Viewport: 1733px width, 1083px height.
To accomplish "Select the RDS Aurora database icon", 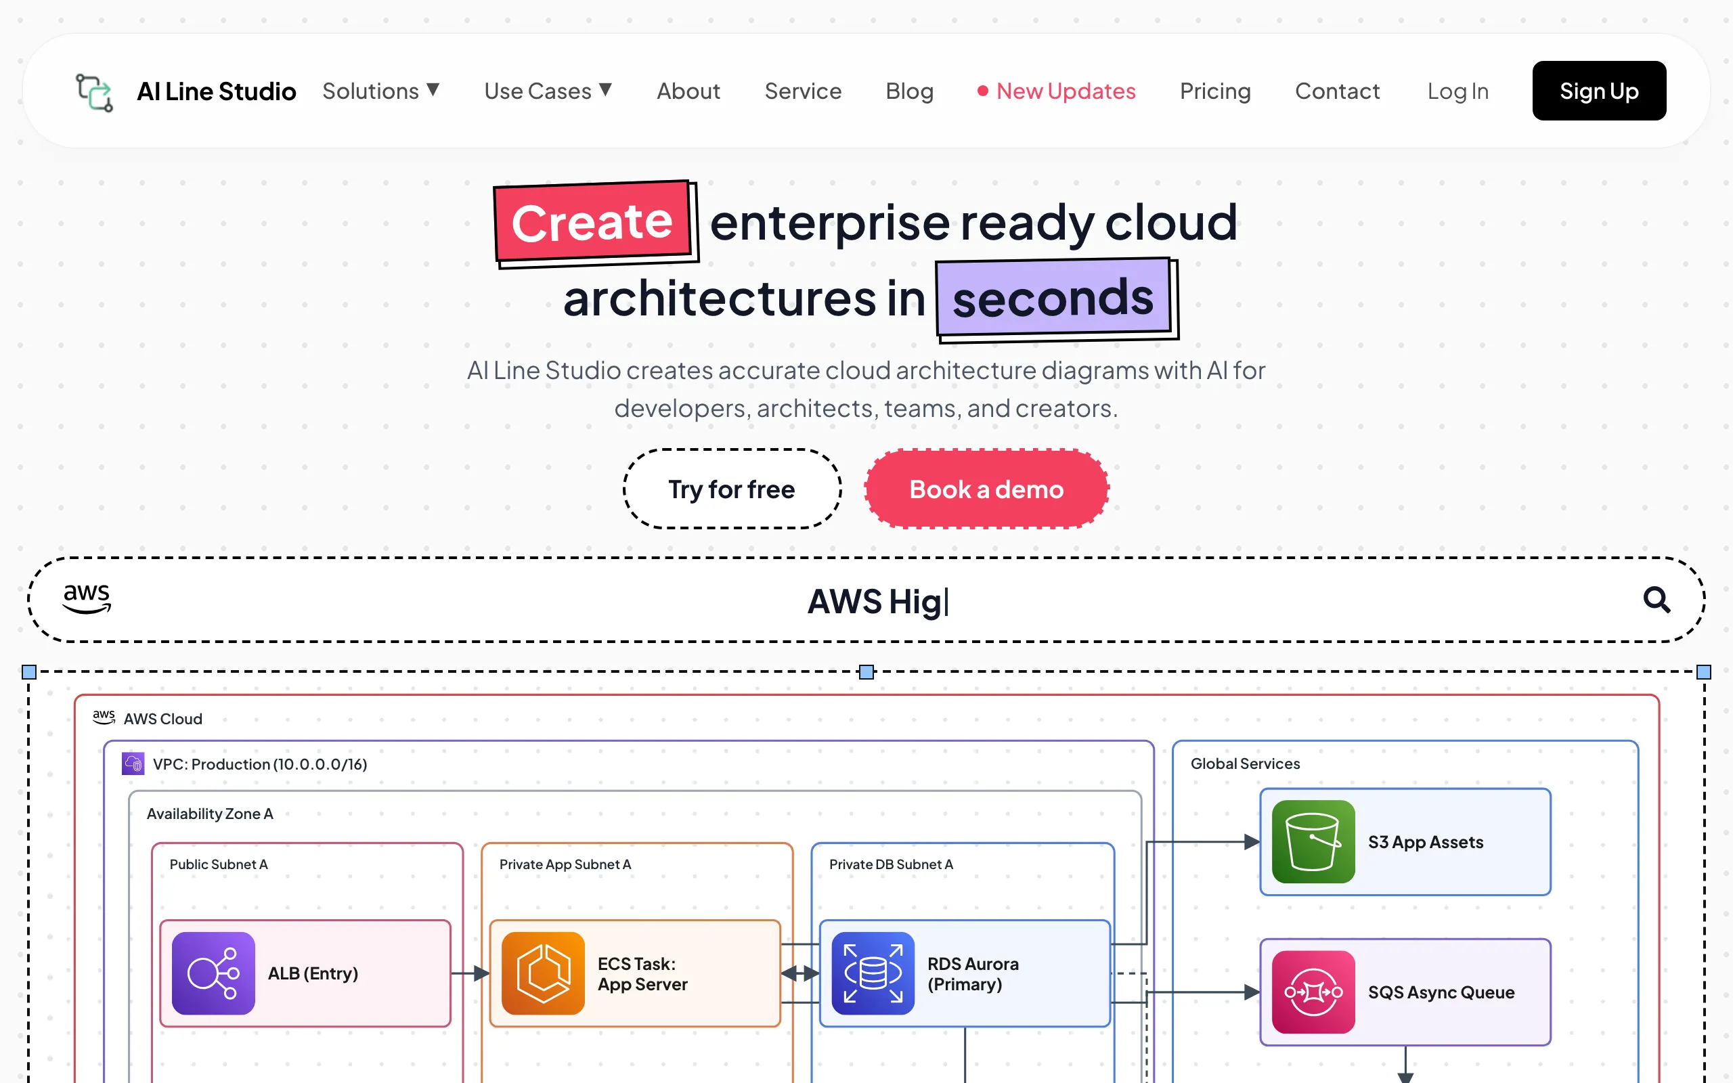I will tap(873, 973).
